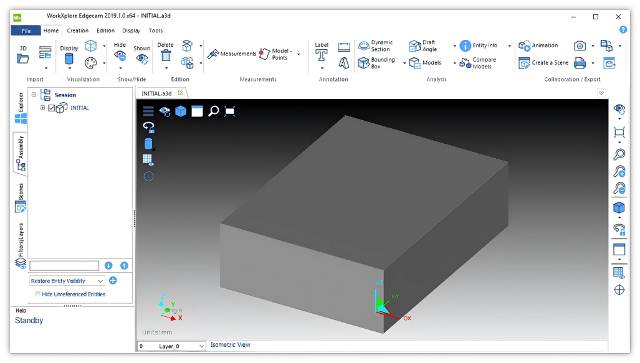
Task: Click the fit-all icon in viewport toolbar
Action: pos(230,111)
